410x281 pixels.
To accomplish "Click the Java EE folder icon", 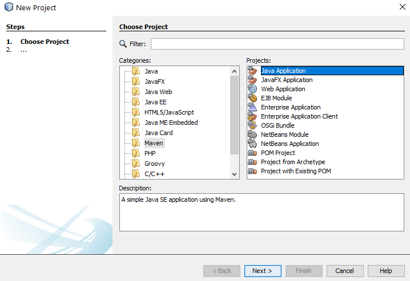I will [136, 102].
